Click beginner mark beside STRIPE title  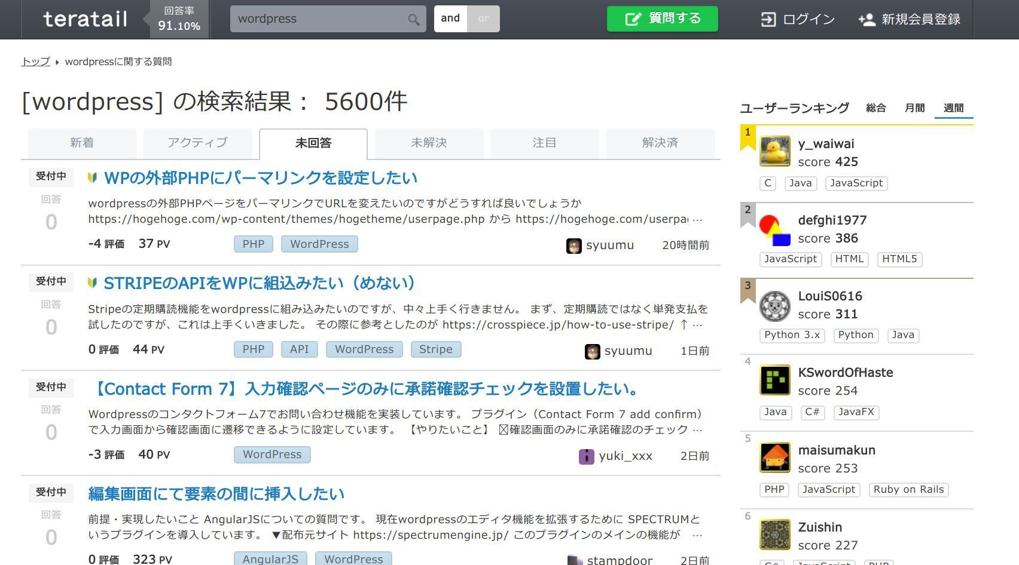tap(92, 282)
